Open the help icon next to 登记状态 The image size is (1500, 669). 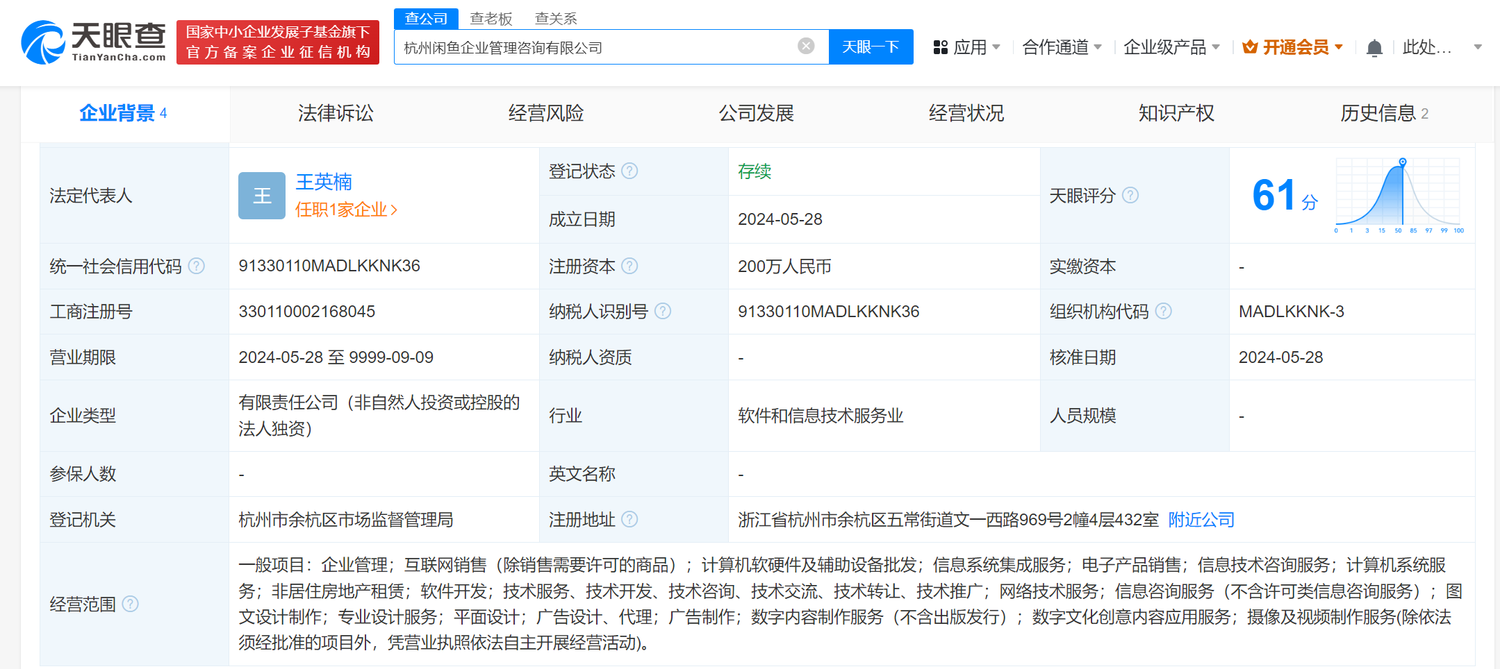[x=630, y=171]
